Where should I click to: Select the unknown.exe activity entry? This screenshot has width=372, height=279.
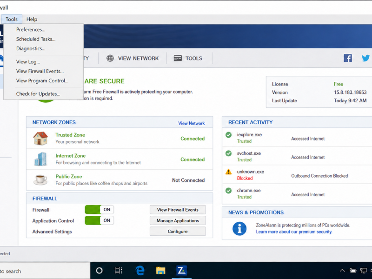(x=297, y=175)
